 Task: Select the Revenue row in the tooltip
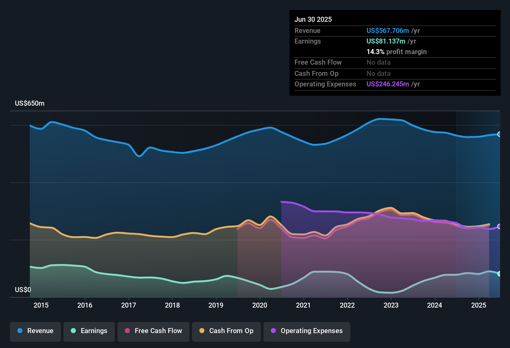(x=357, y=31)
